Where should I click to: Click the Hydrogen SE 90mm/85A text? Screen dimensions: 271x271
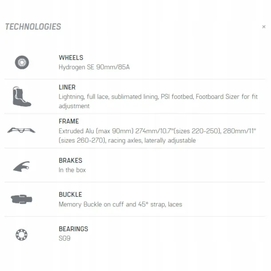pos(94,67)
